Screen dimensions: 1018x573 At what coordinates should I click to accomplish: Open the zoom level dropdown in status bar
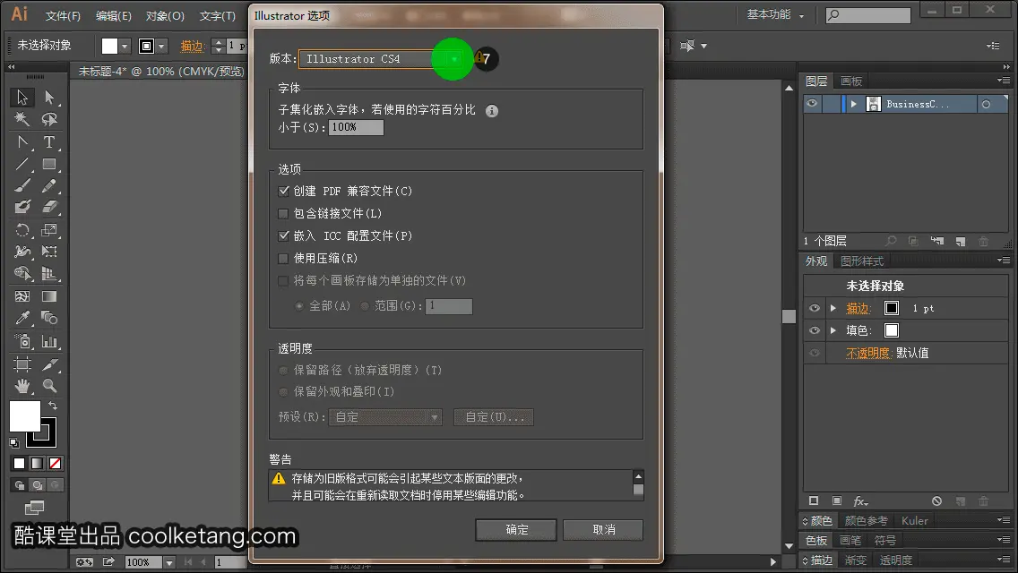coord(168,562)
